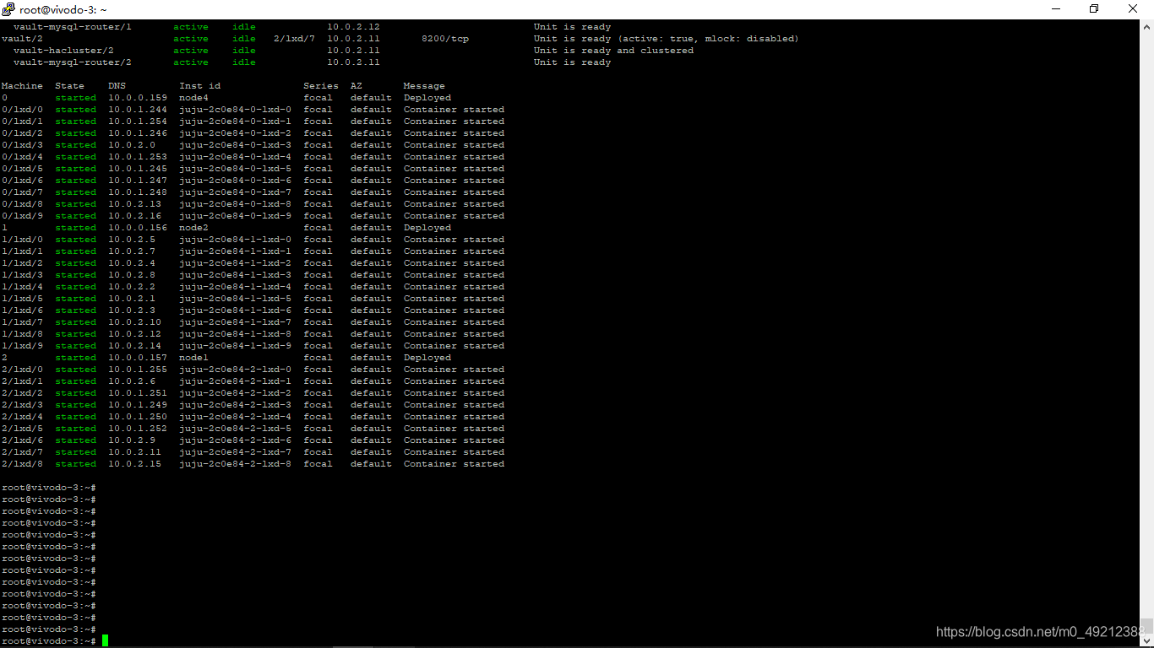Click machine label '2/lxd/4'
This screenshot has width=1154, height=648.
pyautogui.click(x=22, y=417)
